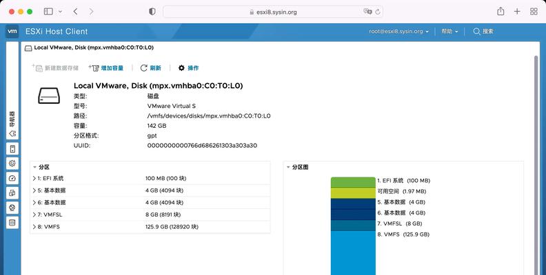Click the gpt partition format value

[152, 135]
